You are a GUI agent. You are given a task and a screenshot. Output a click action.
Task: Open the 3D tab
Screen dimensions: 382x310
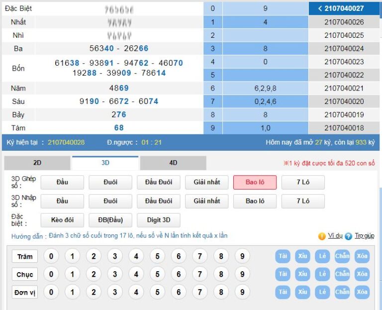tap(105, 163)
